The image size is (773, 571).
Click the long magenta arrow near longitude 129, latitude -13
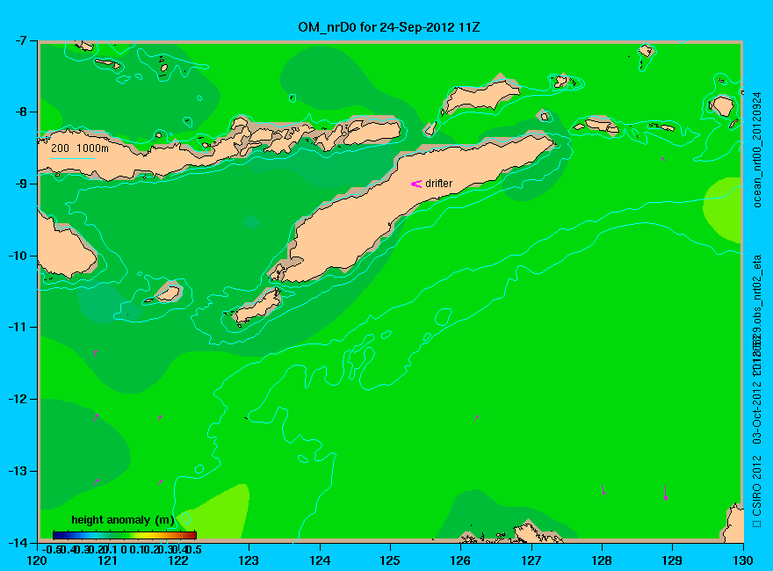pos(666,493)
